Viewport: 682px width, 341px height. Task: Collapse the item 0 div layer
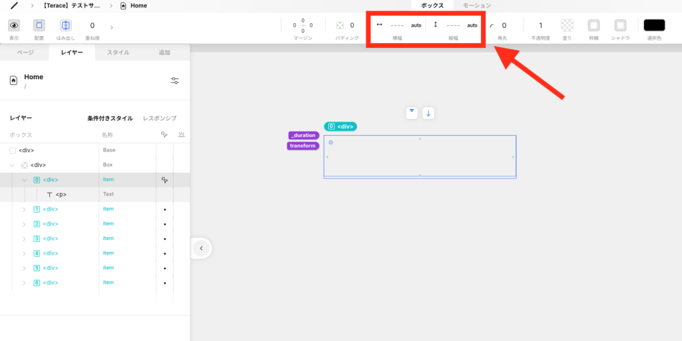click(x=25, y=180)
